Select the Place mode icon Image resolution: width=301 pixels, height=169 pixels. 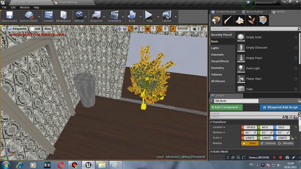216,20
